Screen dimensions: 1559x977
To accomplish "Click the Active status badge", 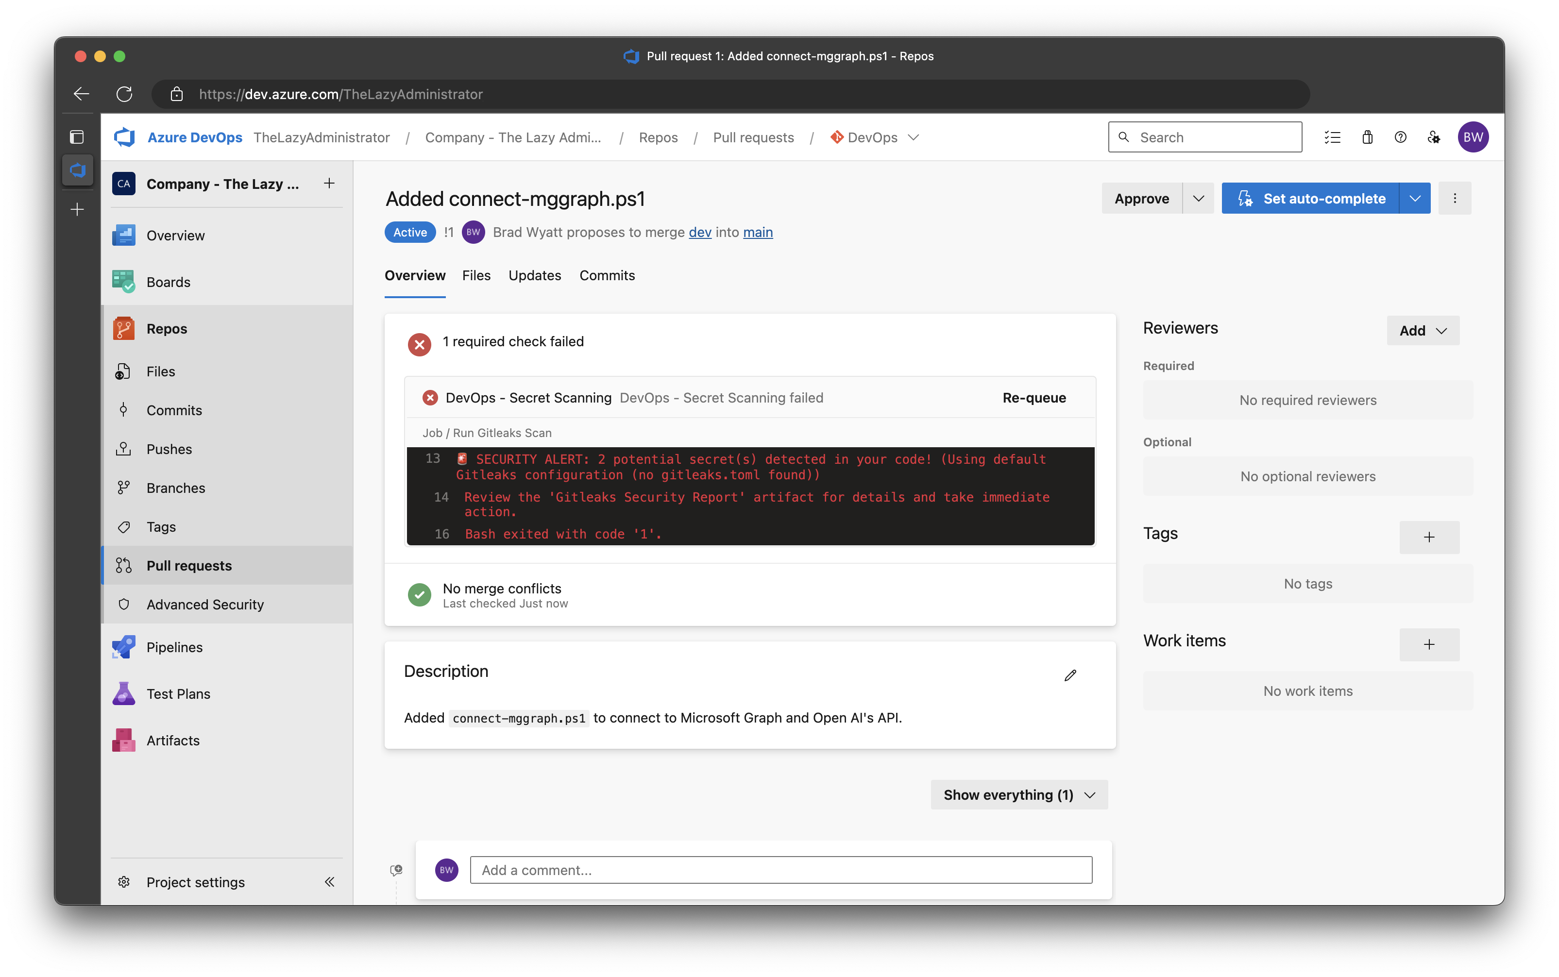I will pos(409,232).
